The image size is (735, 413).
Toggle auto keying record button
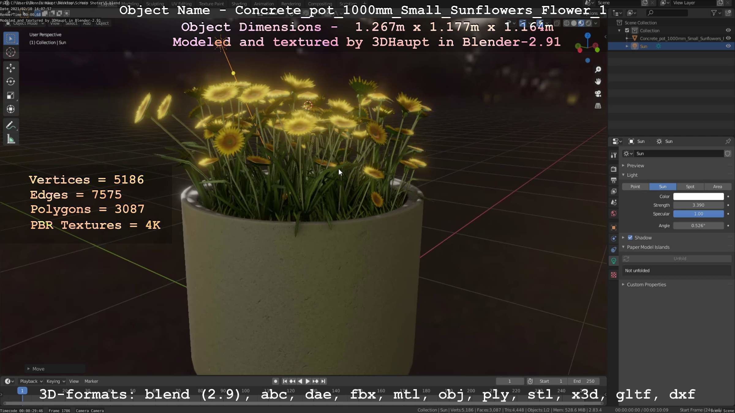pos(275,381)
